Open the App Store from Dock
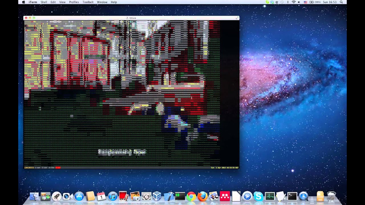This screenshot has height=205, width=365. pyautogui.click(x=79, y=196)
